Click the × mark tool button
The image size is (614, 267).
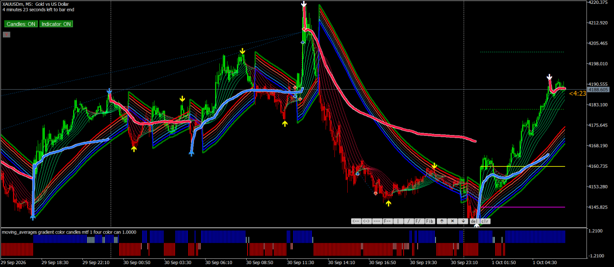452,221
